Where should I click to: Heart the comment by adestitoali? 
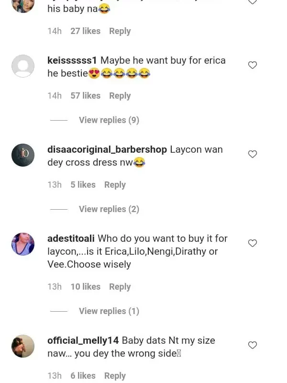(x=253, y=243)
